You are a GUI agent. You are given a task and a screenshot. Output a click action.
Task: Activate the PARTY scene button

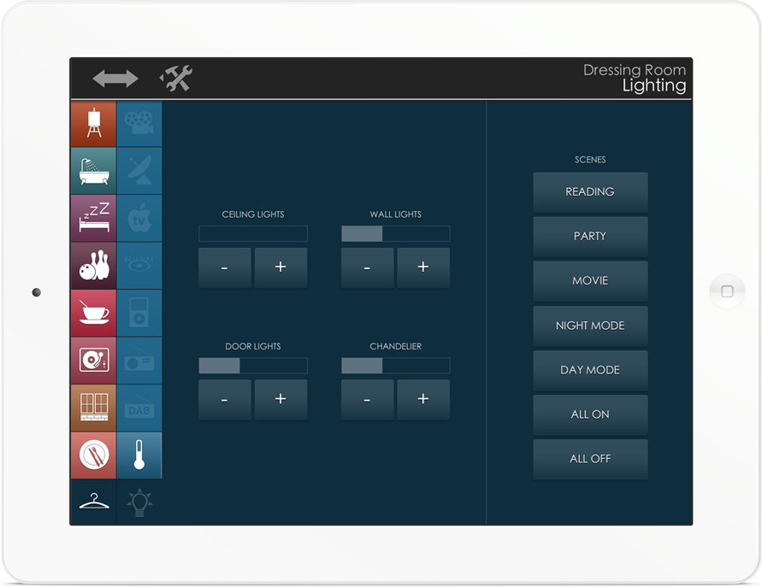point(590,237)
